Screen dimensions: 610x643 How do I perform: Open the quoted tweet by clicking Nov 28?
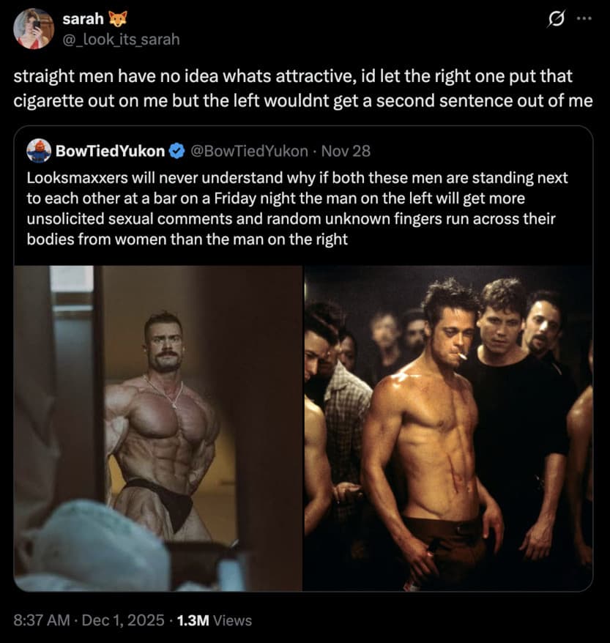(348, 151)
